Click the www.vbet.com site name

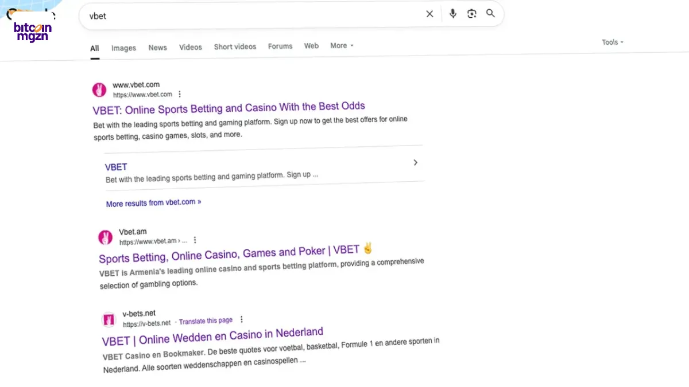tap(136, 85)
